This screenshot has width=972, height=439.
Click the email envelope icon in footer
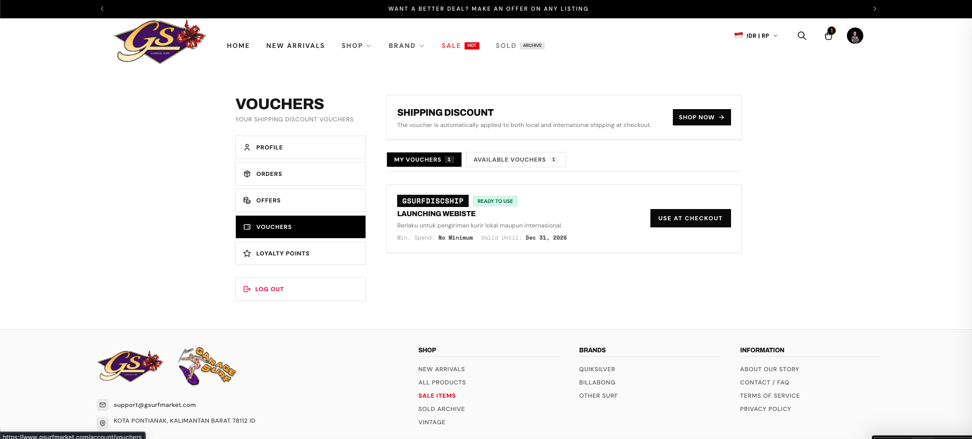(103, 405)
